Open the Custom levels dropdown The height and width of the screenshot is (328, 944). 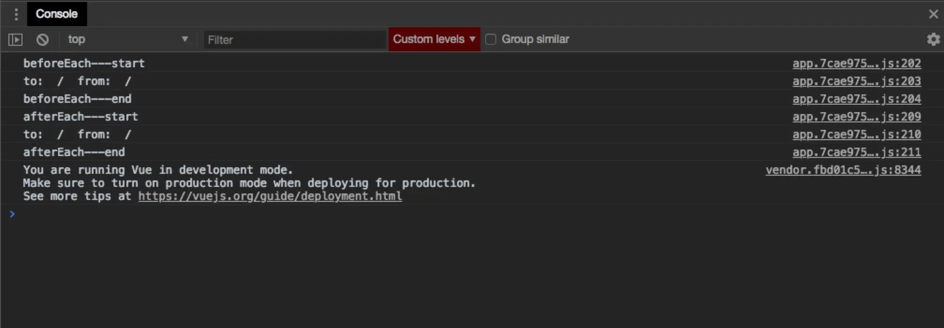pyautogui.click(x=434, y=39)
